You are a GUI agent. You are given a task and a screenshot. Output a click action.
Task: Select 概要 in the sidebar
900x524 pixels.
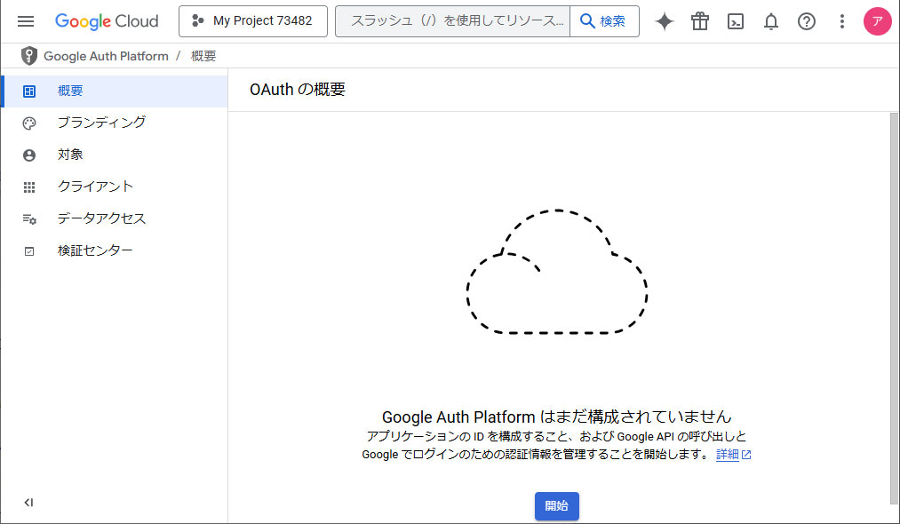click(x=115, y=91)
